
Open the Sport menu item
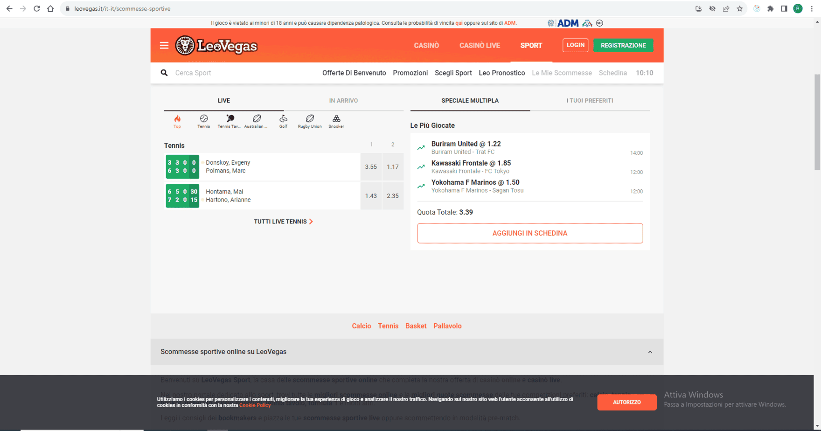[531, 45]
